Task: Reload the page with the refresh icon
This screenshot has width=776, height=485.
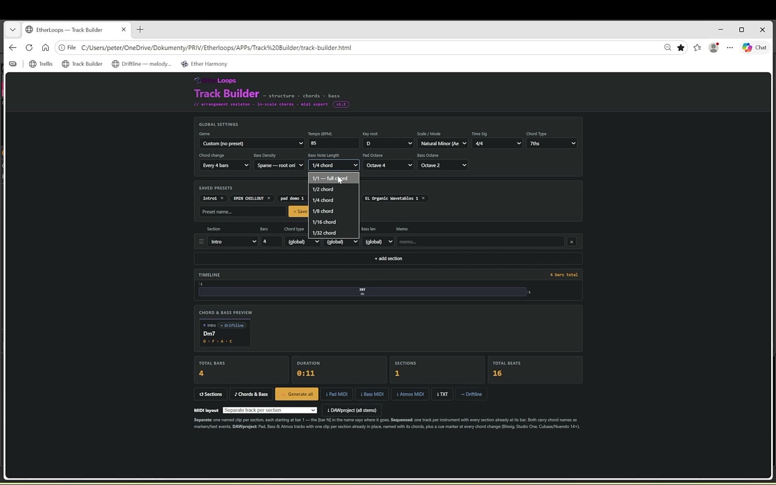Action: [29, 48]
